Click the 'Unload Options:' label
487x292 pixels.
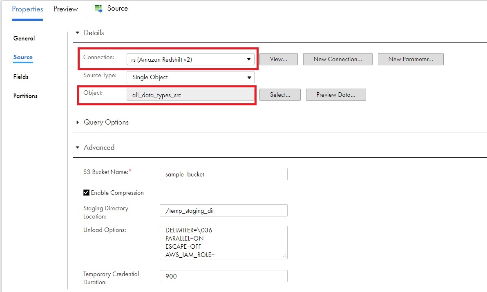tap(105, 230)
